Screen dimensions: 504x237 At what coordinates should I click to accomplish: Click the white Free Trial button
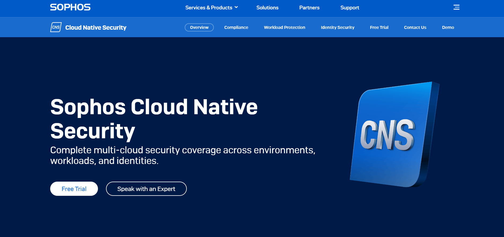74,189
